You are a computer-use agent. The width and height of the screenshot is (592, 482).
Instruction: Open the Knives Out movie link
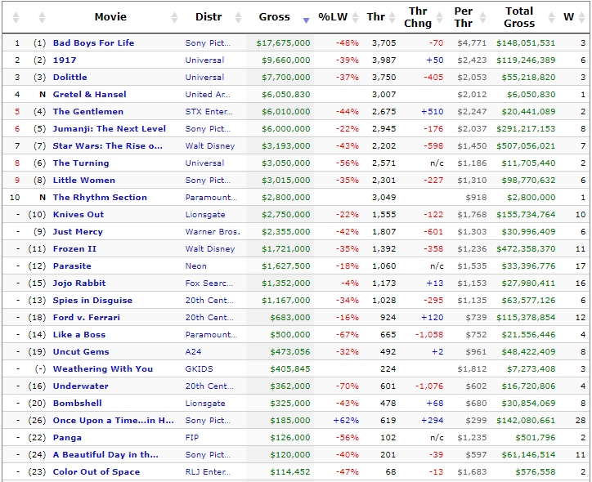[78, 214]
